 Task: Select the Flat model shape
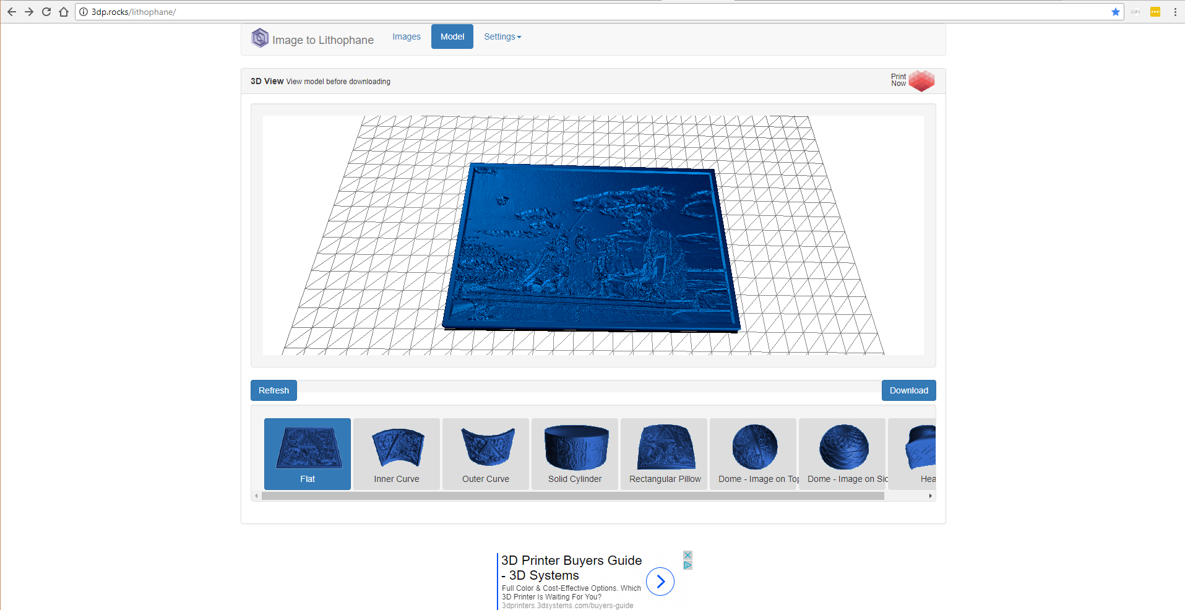pos(308,454)
